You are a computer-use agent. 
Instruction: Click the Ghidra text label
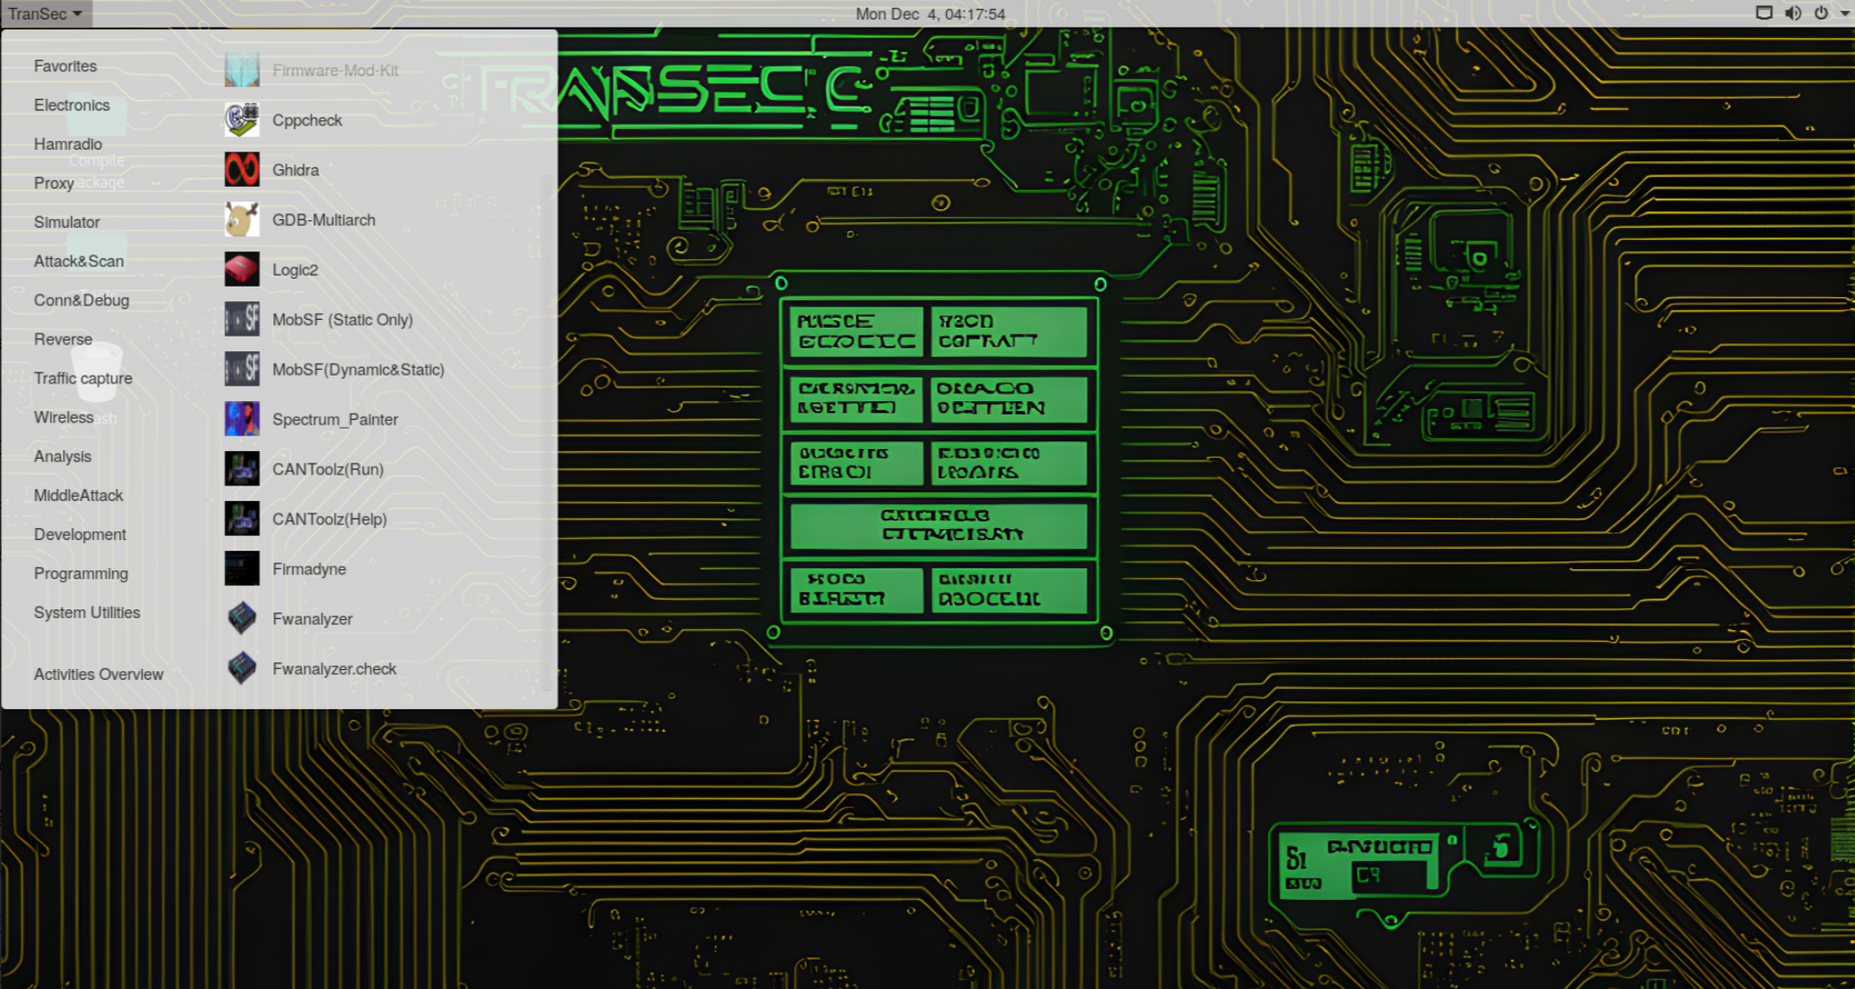pos(296,170)
